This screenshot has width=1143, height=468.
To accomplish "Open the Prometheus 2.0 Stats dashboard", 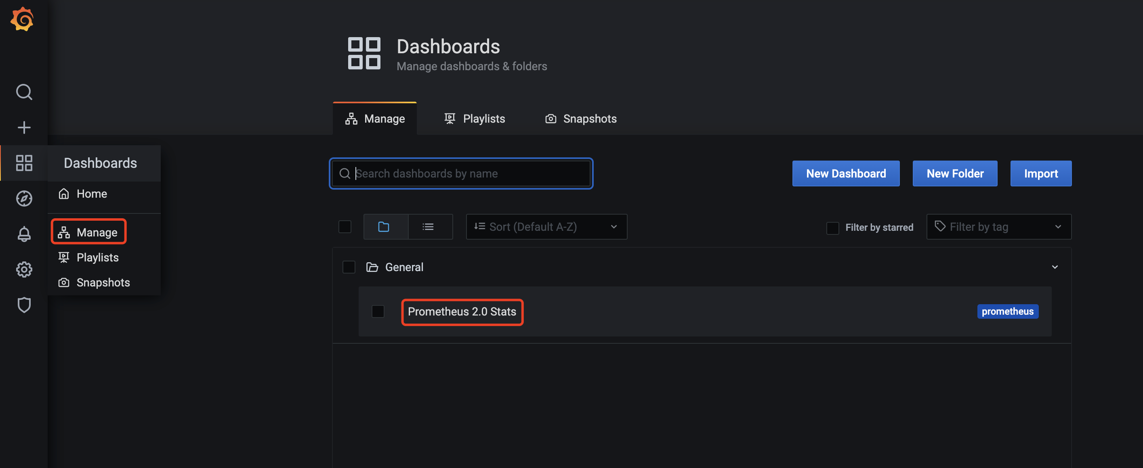I will click(462, 312).
